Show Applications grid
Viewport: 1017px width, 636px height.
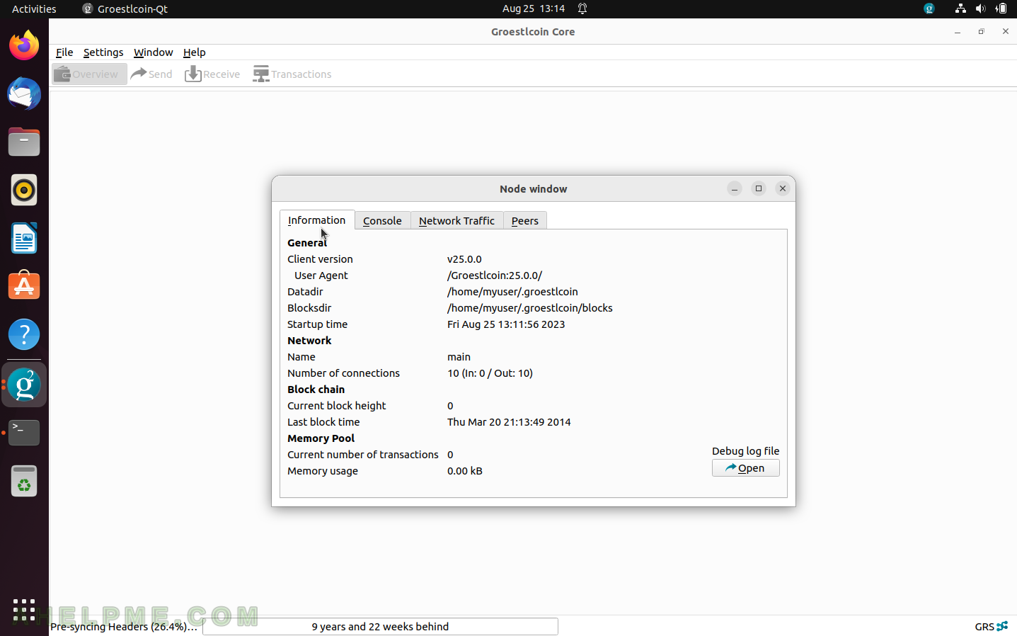pyautogui.click(x=24, y=610)
